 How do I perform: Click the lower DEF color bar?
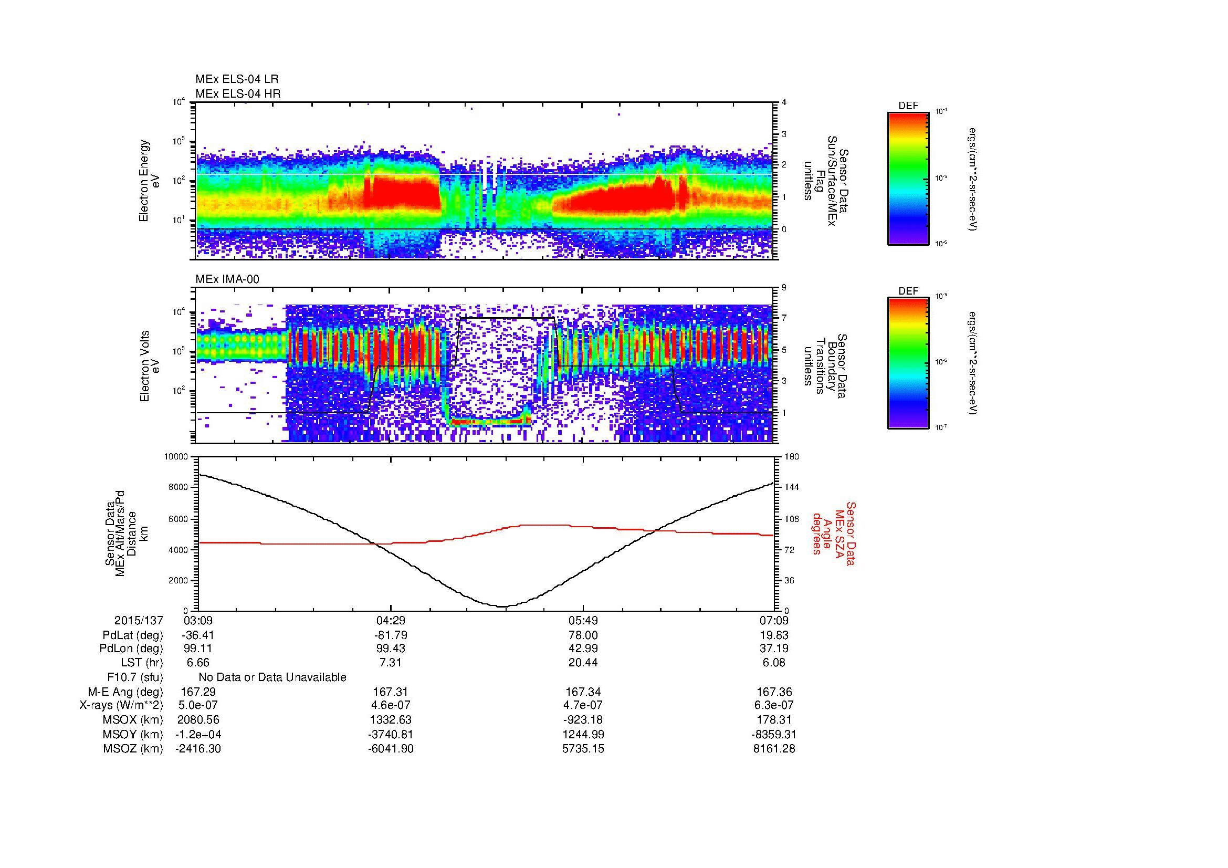908,364
